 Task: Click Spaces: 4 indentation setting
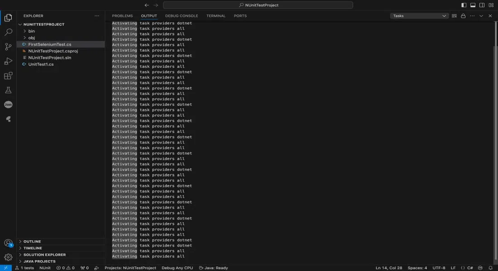[417, 268]
